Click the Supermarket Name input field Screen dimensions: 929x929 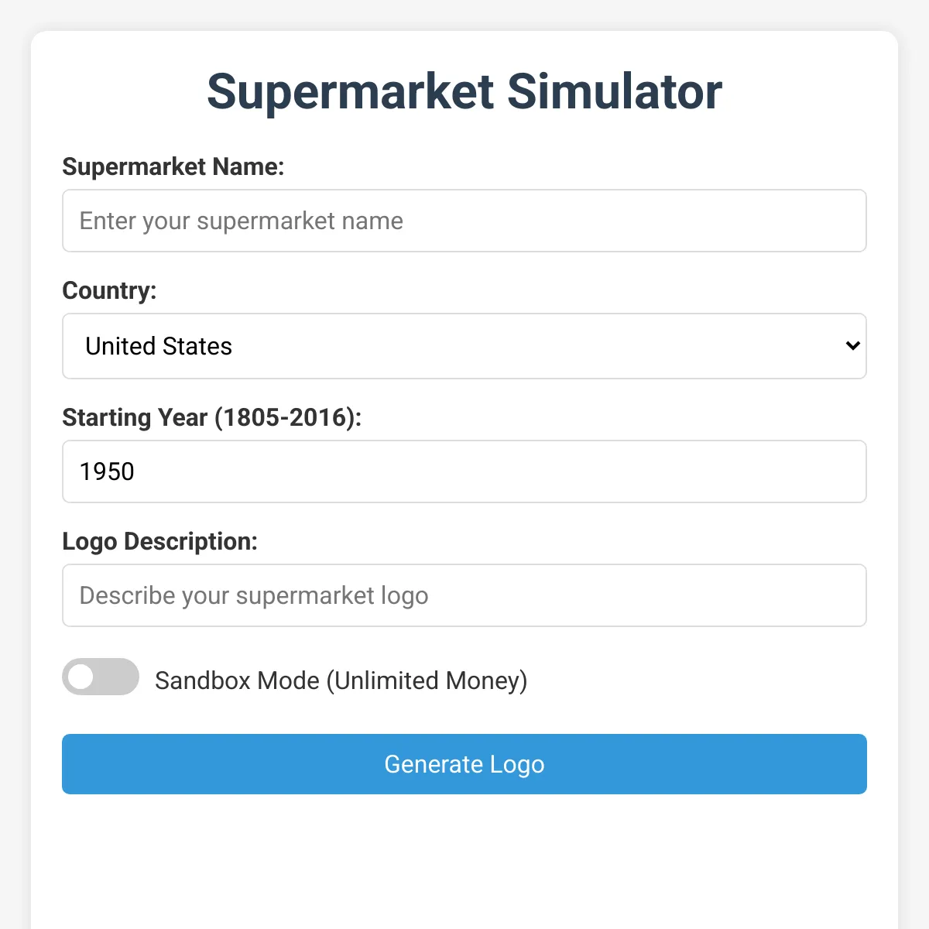coord(464,221)
